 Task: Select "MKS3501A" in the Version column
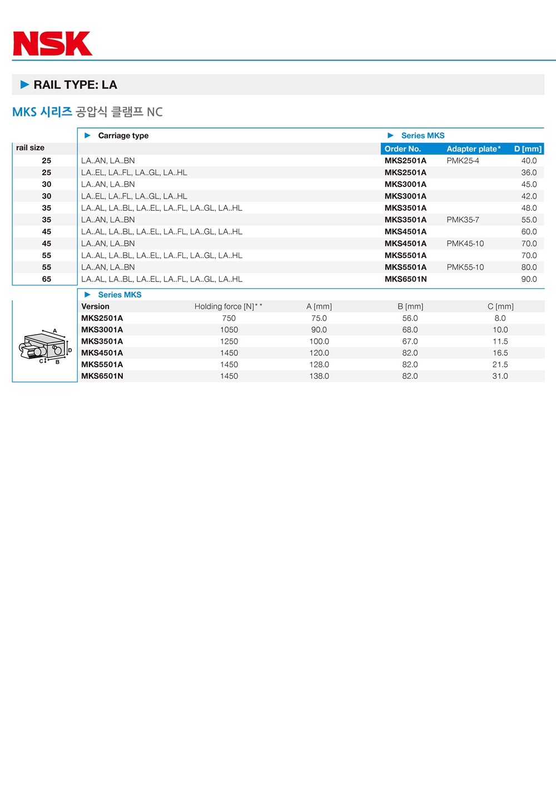(x=102, y=341)
